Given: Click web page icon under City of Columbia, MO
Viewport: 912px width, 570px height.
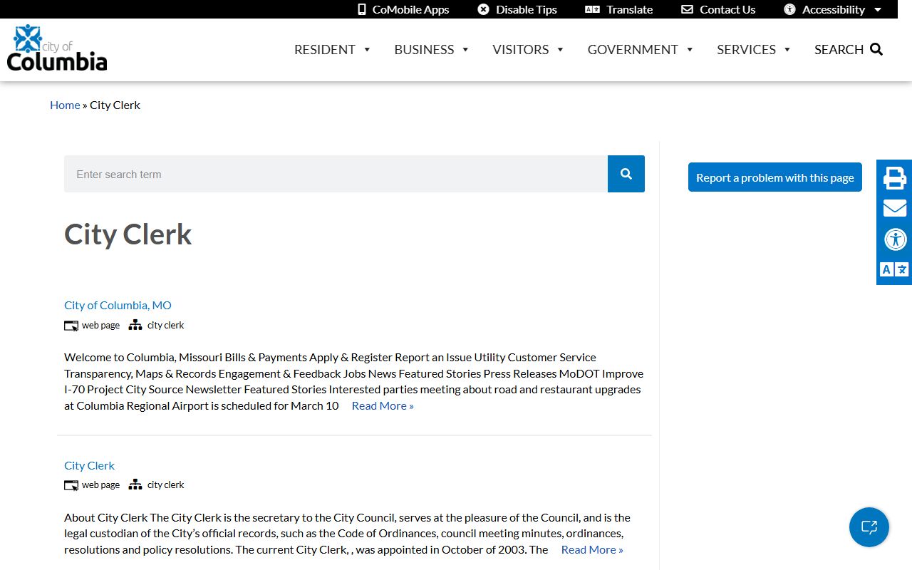Looking at the screenshot, I should (x=71, y=326).
